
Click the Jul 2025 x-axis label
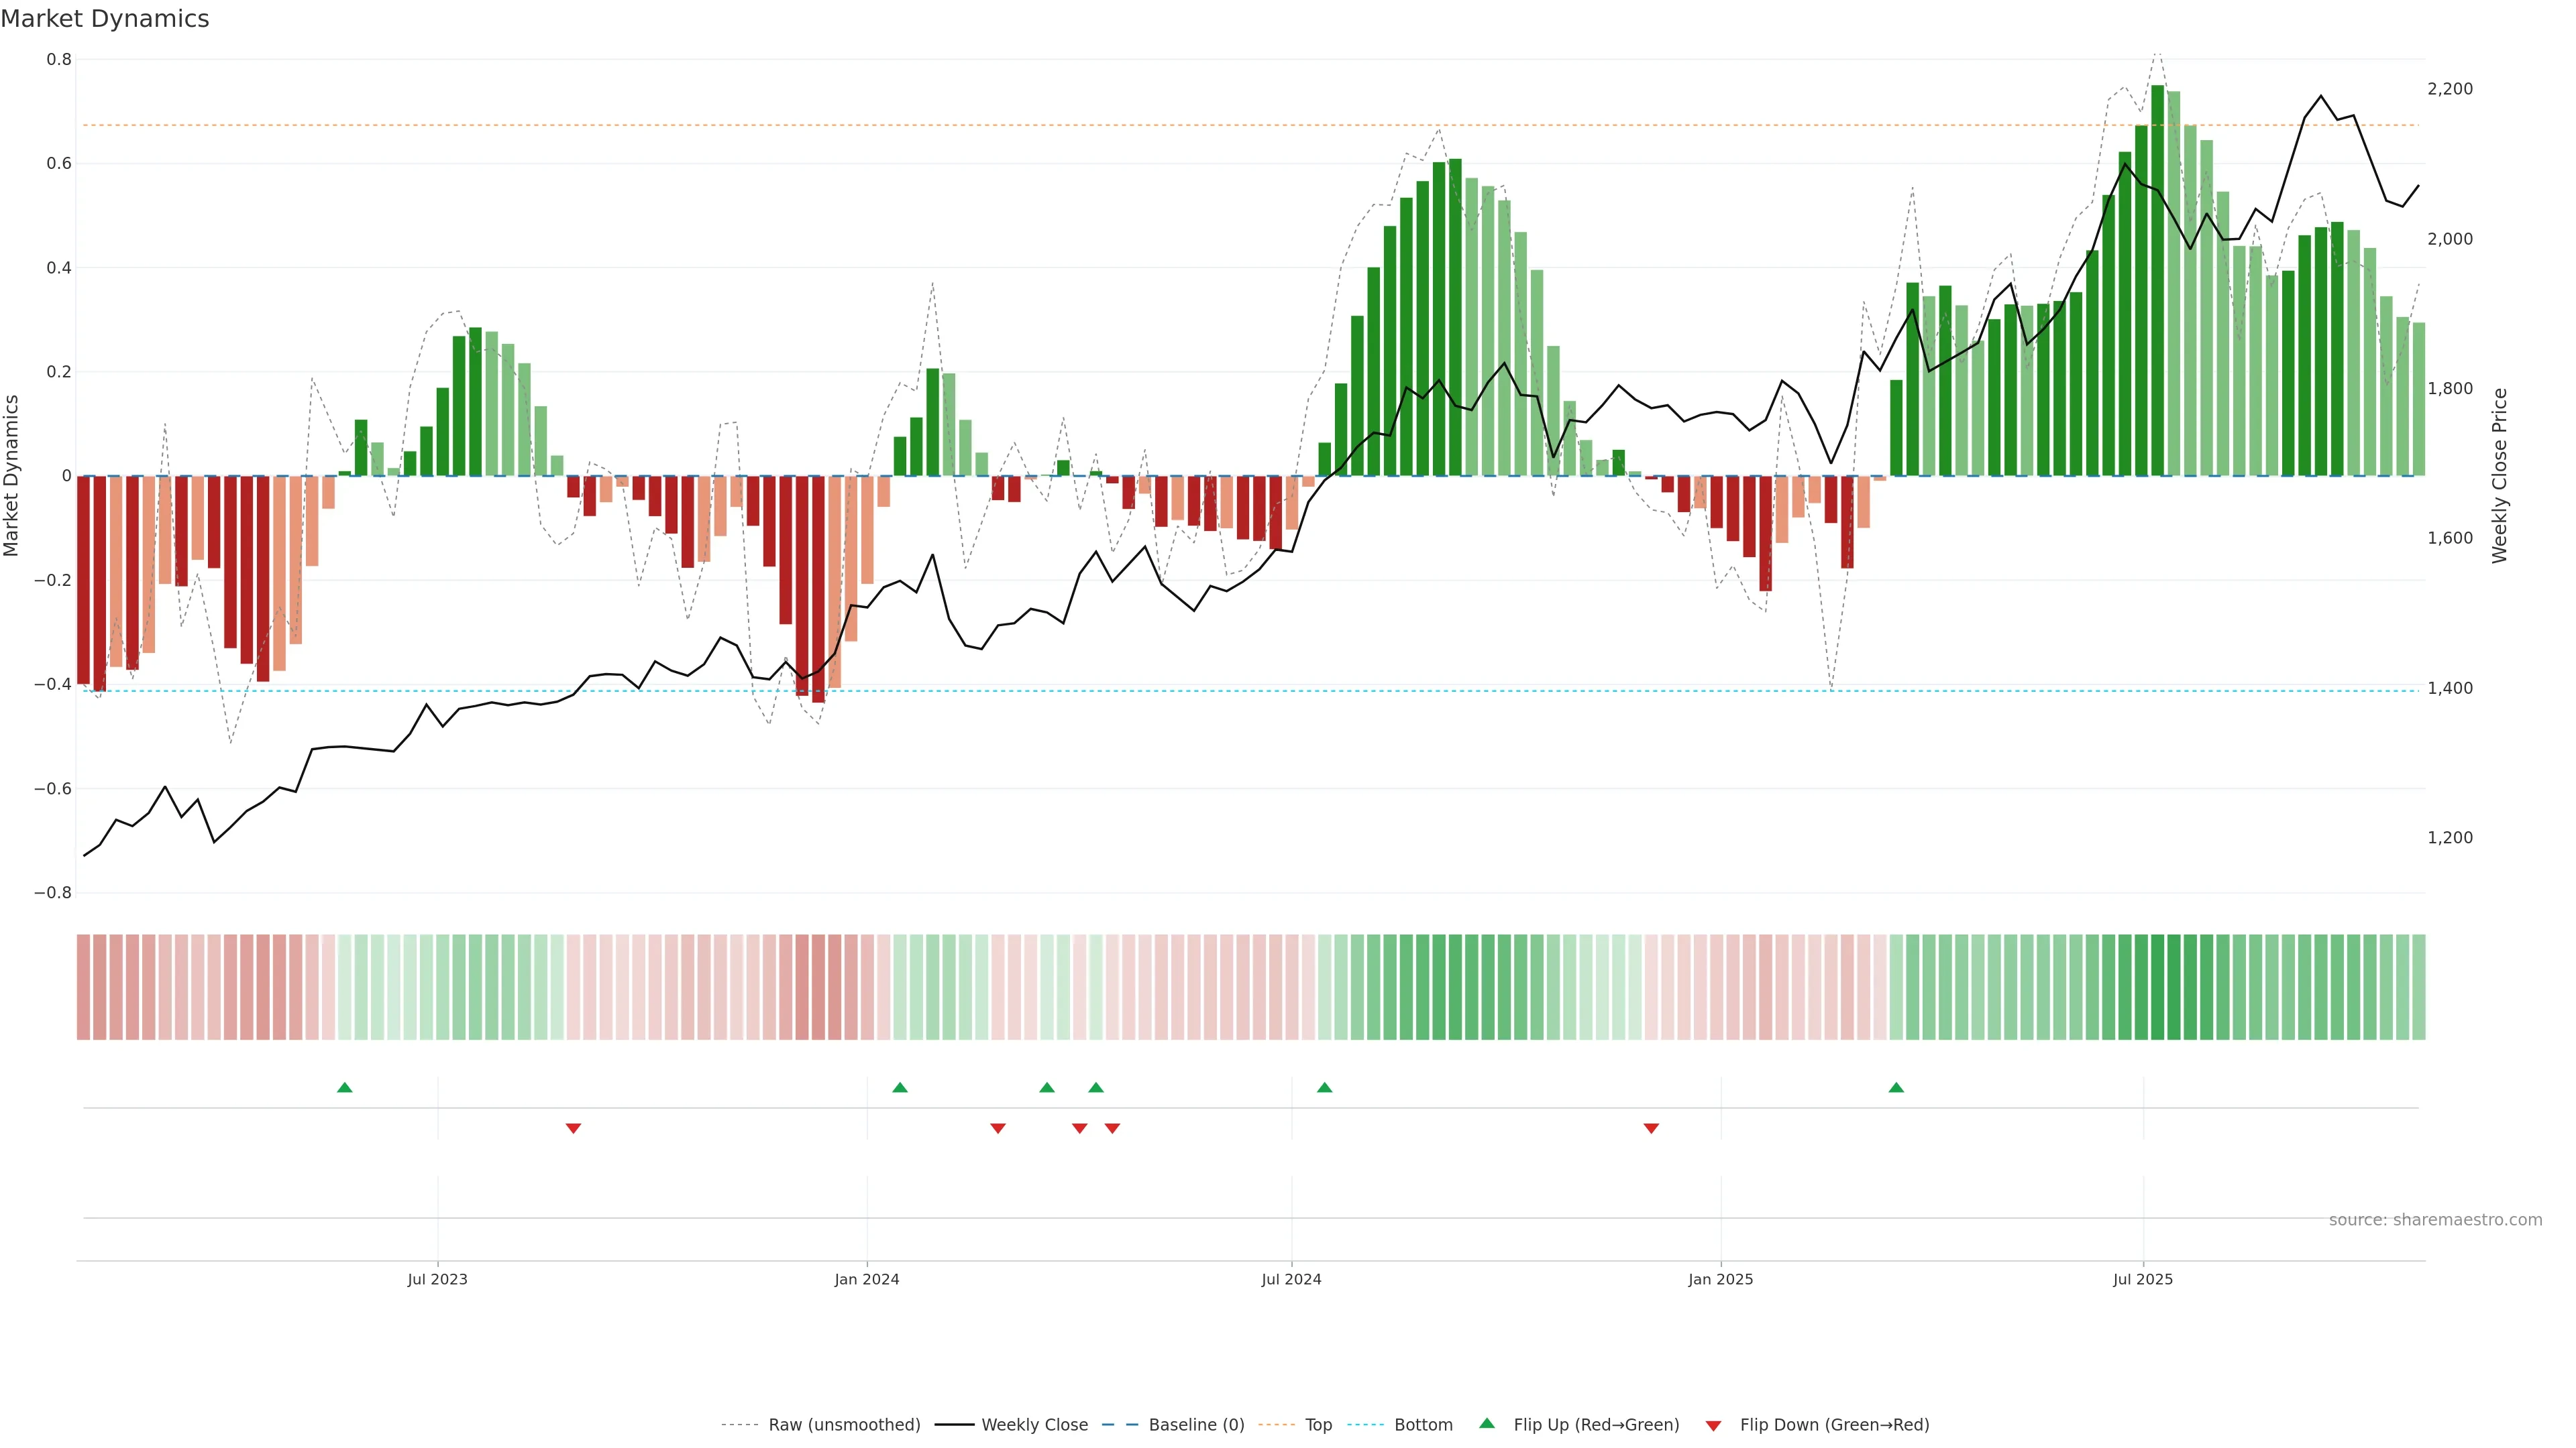click(2142, 1279)
